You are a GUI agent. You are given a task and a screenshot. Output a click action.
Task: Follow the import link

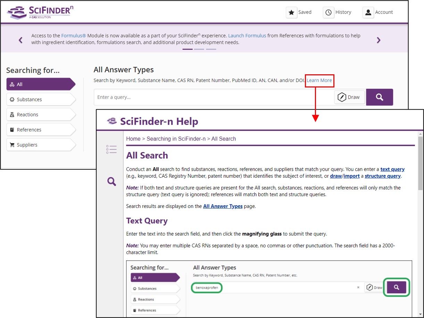tap(352, 176)
